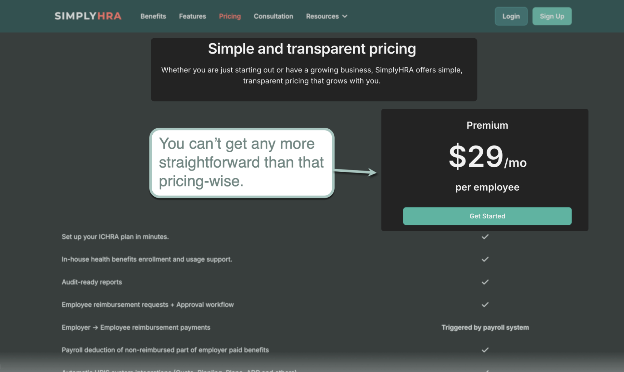Open the Consultation page
This screenshot has width=624, height=372.
tap(273, 16)
